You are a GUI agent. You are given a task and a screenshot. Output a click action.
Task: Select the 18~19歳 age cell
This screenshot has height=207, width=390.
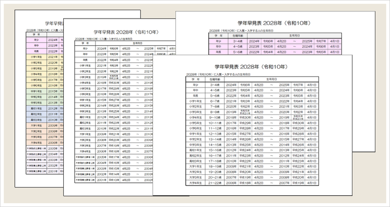click(215, 166)
